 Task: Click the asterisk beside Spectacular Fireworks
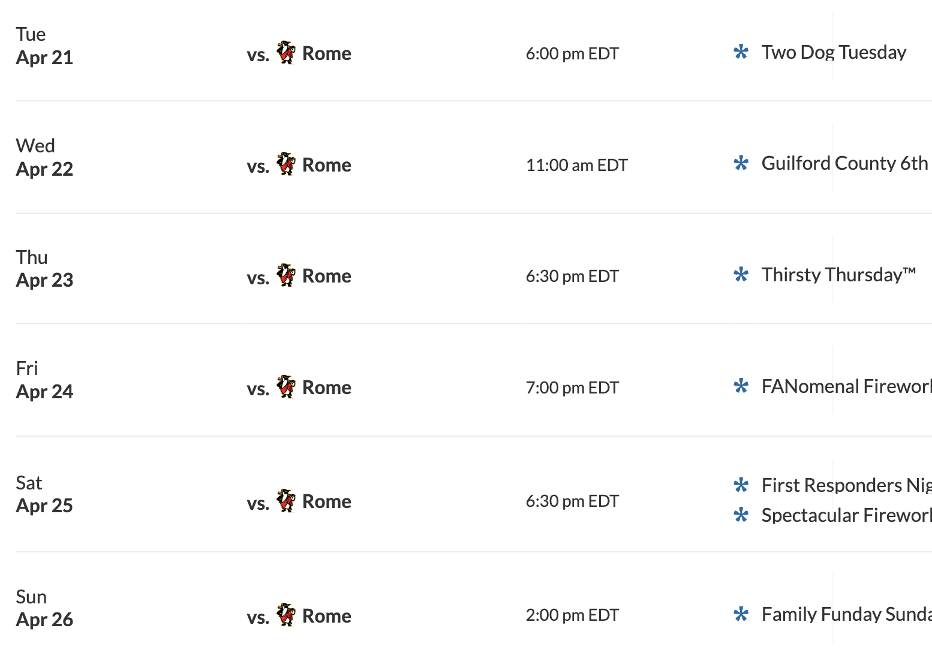741,515
